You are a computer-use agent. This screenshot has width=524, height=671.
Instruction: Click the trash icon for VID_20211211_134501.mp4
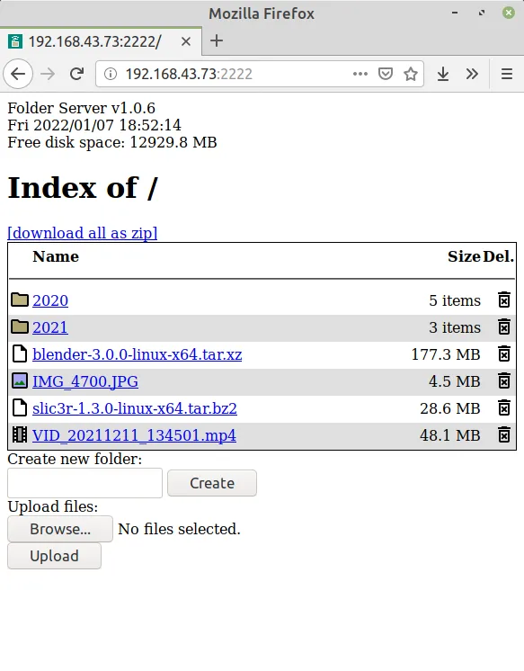point(504,434)
